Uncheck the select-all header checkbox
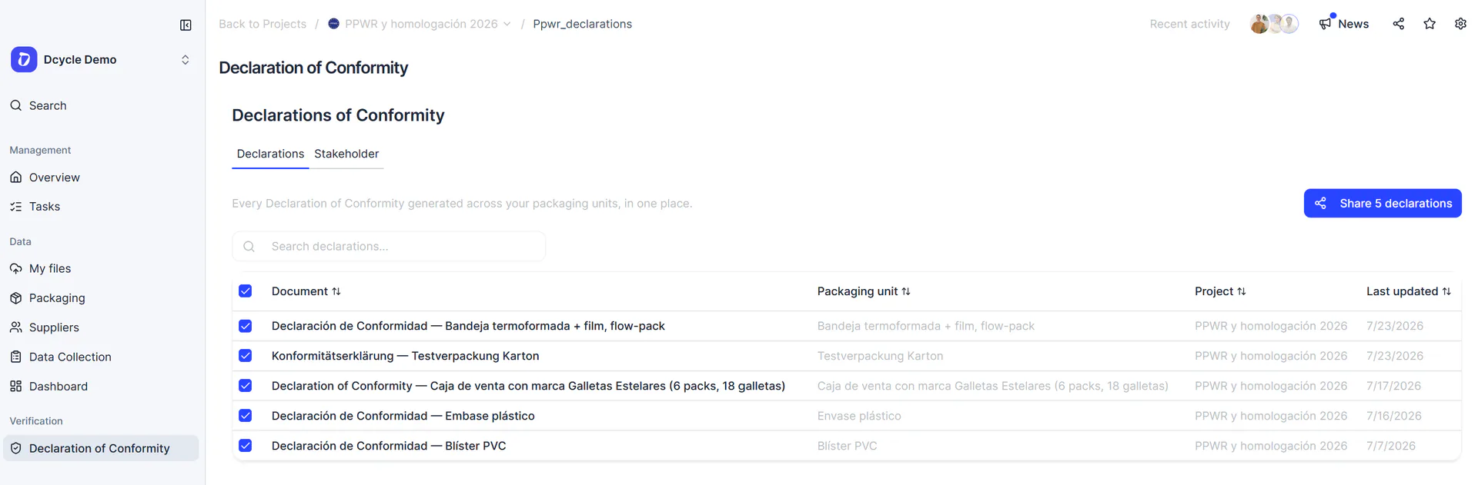This screenshot has height=485, width=1478. tap(246, 291)
